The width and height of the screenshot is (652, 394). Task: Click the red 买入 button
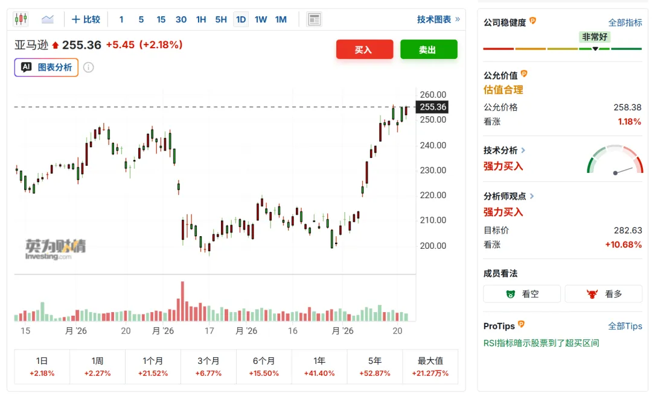point(365,49)
